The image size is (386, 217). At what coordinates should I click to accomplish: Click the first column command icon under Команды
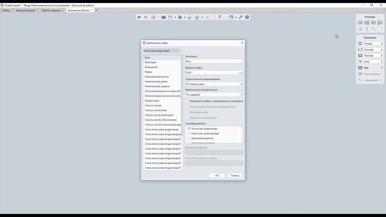360,23
